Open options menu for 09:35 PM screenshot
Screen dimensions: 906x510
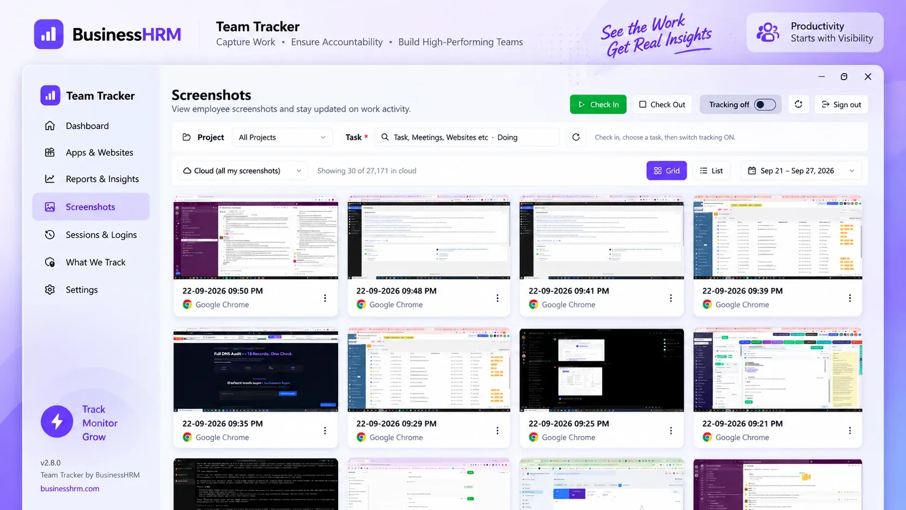point(325,430)
